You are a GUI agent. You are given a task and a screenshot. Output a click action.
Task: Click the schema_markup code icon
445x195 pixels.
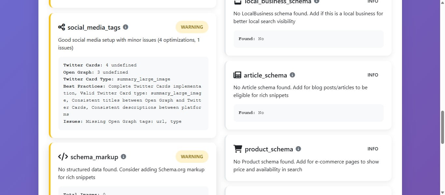pyautogui.click(x=63, y=157)
